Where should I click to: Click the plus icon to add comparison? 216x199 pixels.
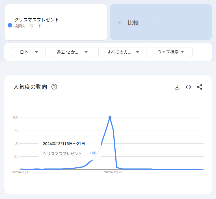point(120,23)
